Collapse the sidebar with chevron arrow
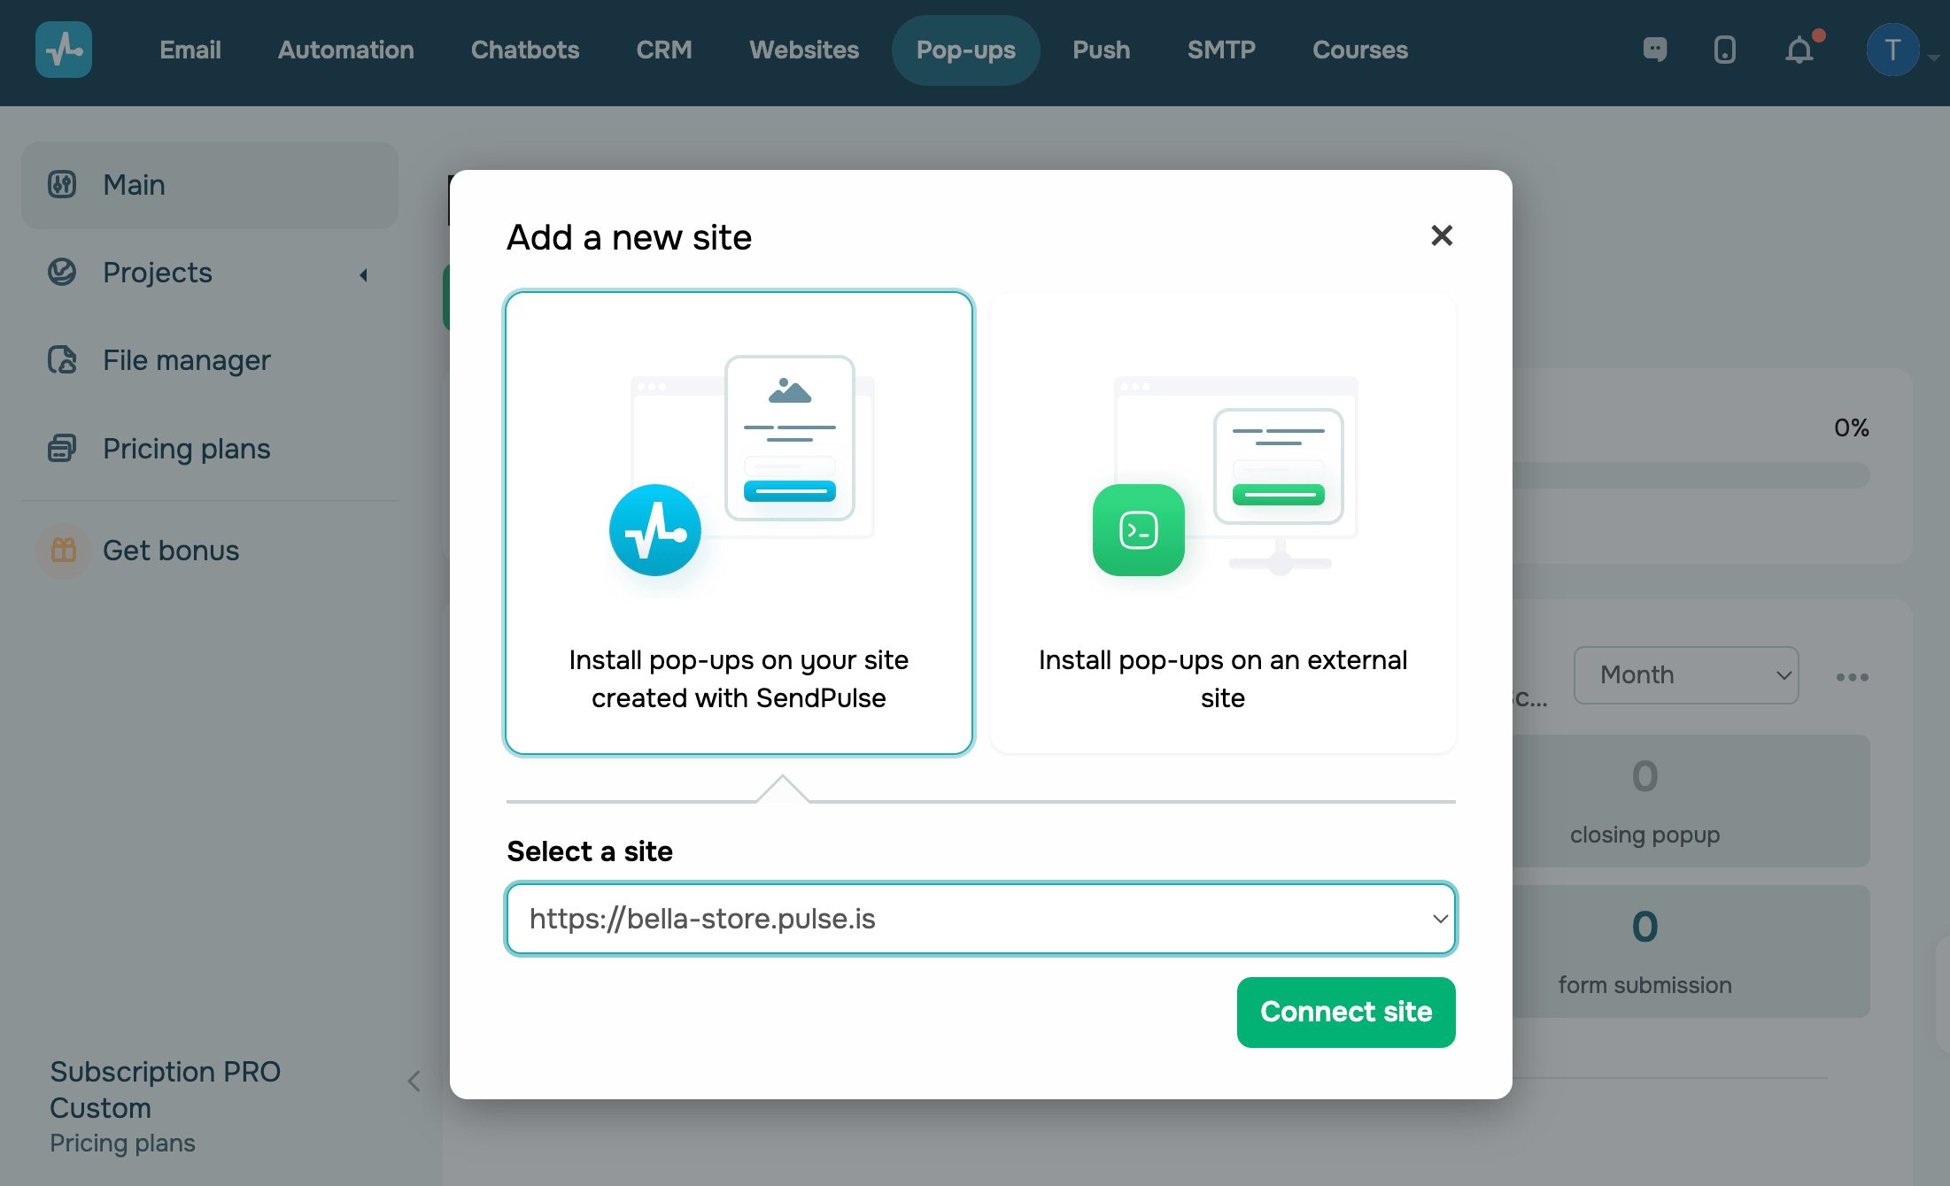 414,1081
